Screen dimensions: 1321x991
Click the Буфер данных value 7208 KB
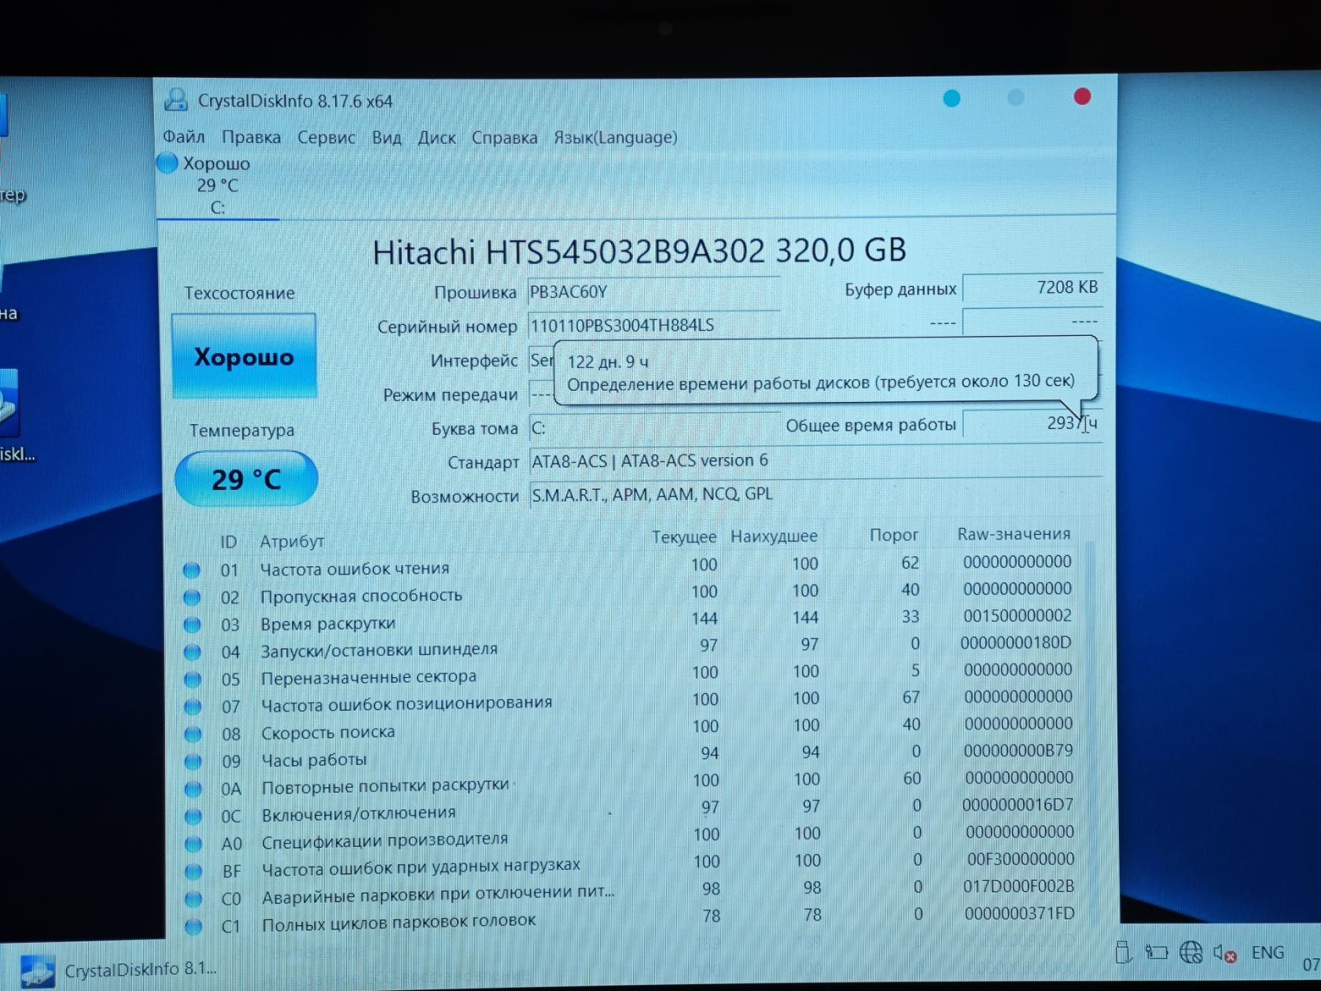(x=1032, y=287)
